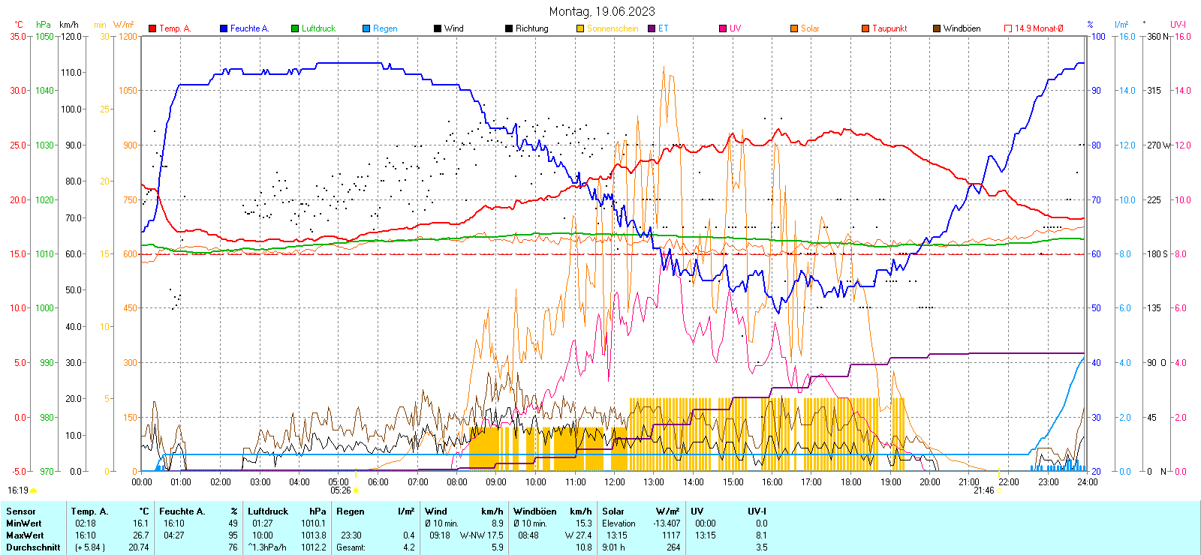
Task: Click the light blue Regen legend square
Action: coord(366,28)
